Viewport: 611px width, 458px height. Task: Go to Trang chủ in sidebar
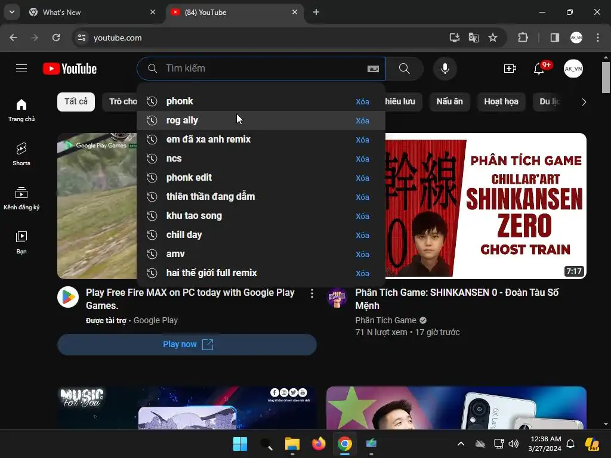21,110
